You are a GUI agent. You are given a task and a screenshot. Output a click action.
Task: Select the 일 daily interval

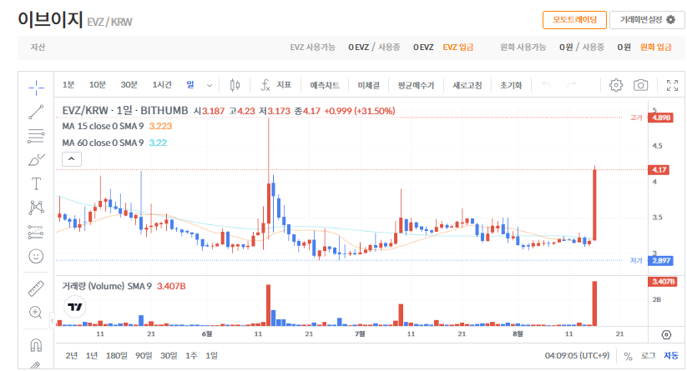tap(190, 85)
